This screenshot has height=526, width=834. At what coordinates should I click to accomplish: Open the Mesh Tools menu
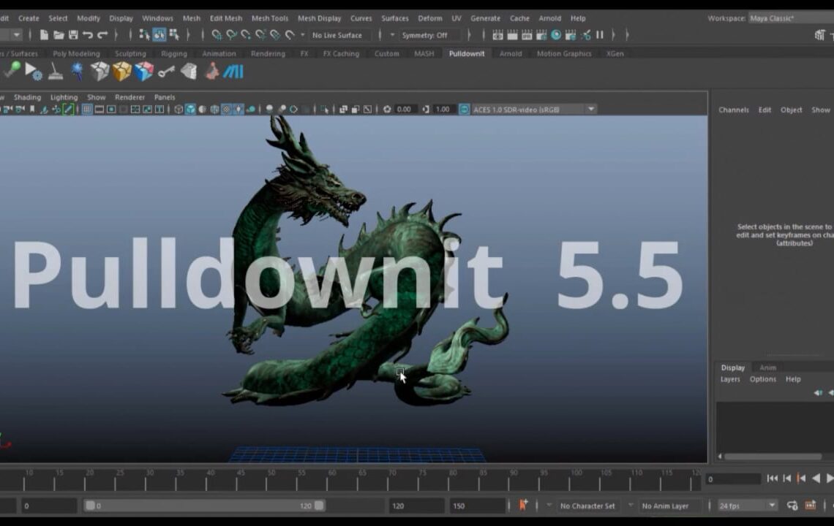(269, 18)
